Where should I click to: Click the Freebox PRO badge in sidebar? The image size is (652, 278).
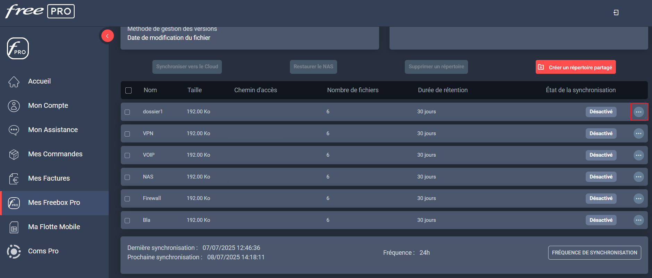(x=18, y=48)
